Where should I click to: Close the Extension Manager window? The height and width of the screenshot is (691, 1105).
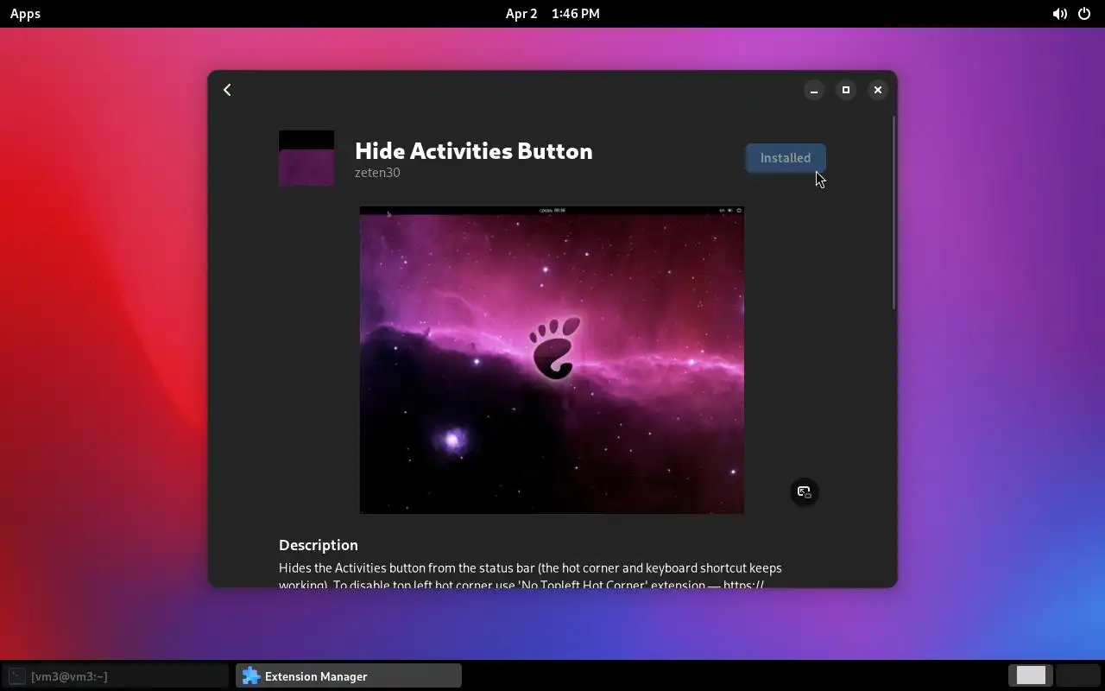(878, 90)
